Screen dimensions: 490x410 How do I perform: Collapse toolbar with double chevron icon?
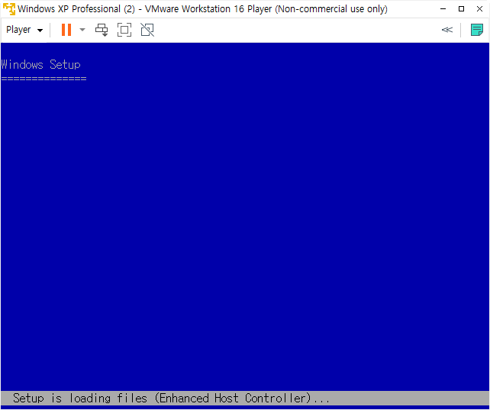point(446,30)
